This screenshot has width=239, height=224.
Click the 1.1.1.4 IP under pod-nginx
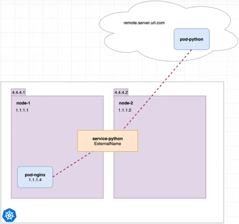[x=35, y=180]
